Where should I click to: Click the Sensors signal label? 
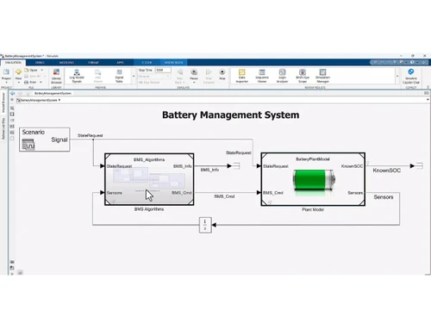384,197
